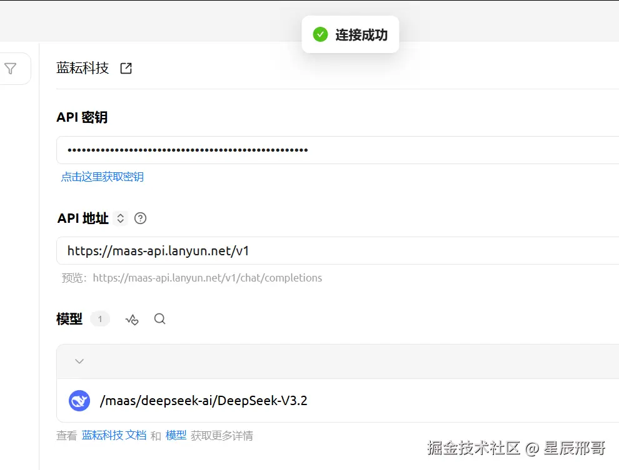Open the model search magnifier icon
This screenshot has height=470, width=619.
pos(160,319)
